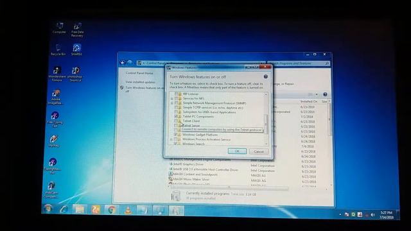Screen dimensions: 411x231
Task: Click the search magnifier in Programs and Features
Action: click(327, 64)
